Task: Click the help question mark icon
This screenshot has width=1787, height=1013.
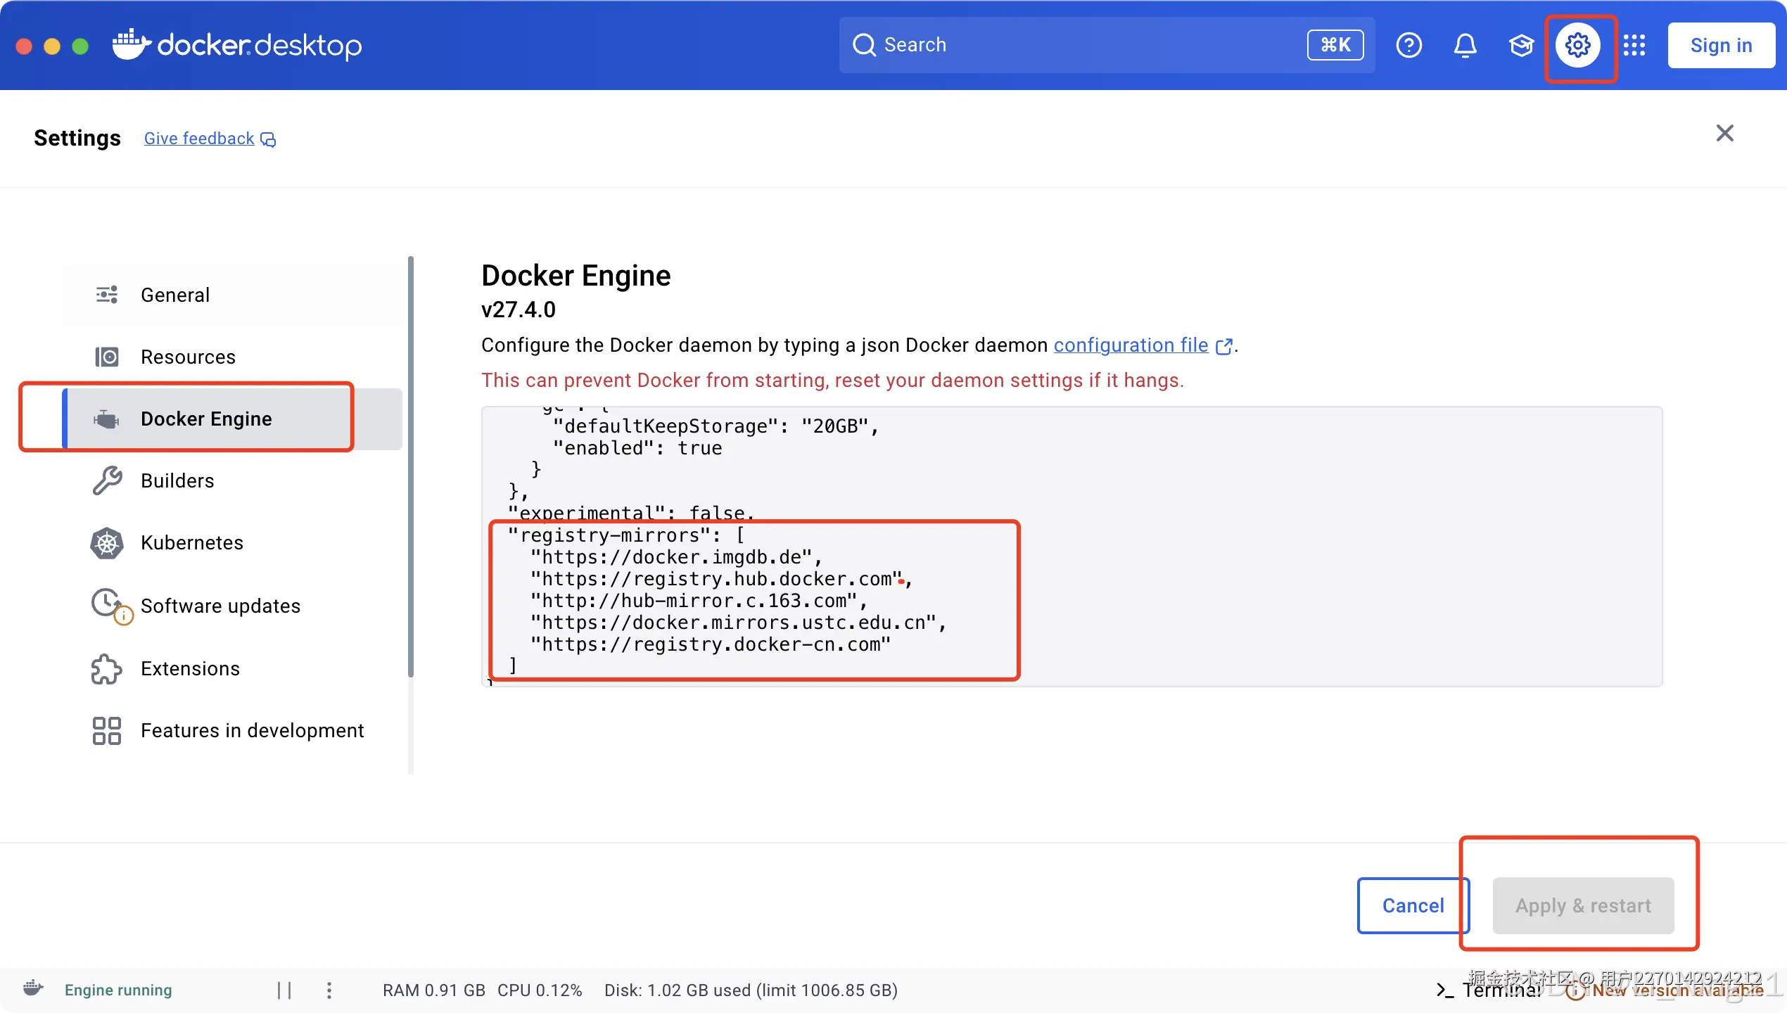Action: 1408,45
